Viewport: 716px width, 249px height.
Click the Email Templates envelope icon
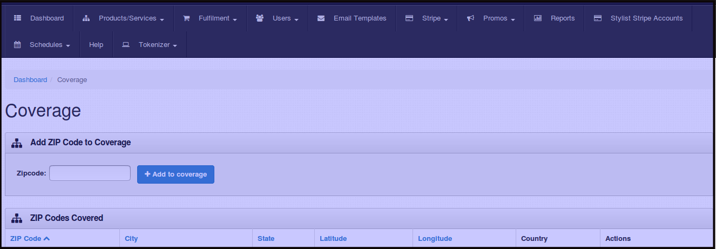click(x=321, y=18)
